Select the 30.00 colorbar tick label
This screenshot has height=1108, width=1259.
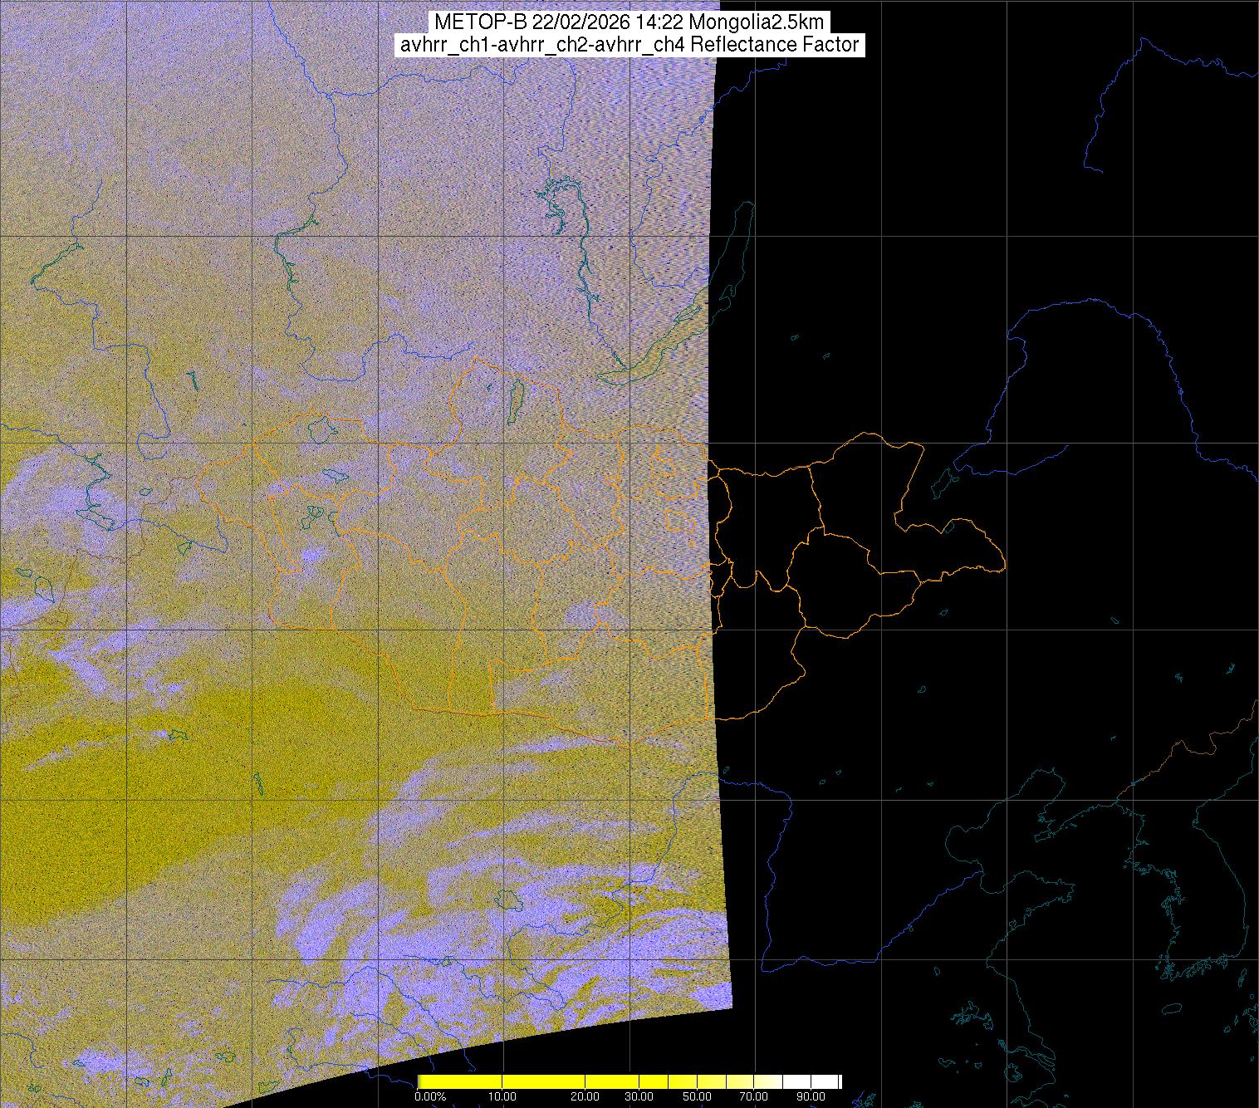click(x=639, y=1096)
